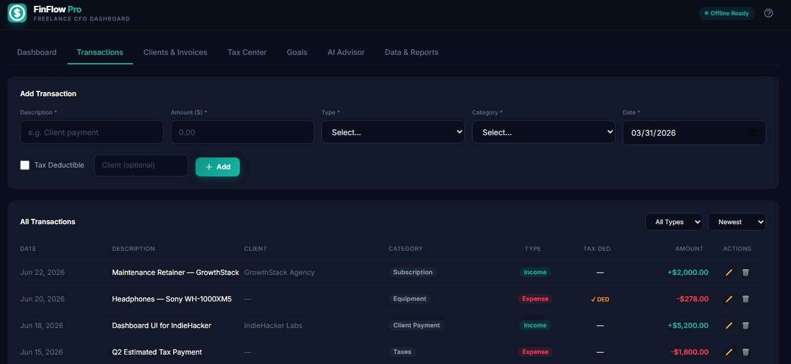
Task: Click the Add button to submit transaction
Action: (217, 167)
